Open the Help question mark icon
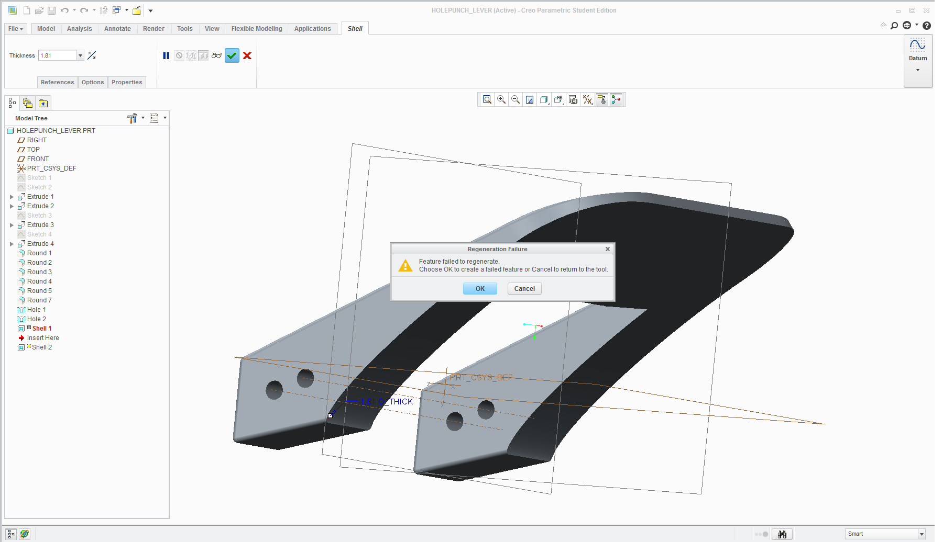Image resolution: width=943 pixels, height=542 pixels. [927, 25]
